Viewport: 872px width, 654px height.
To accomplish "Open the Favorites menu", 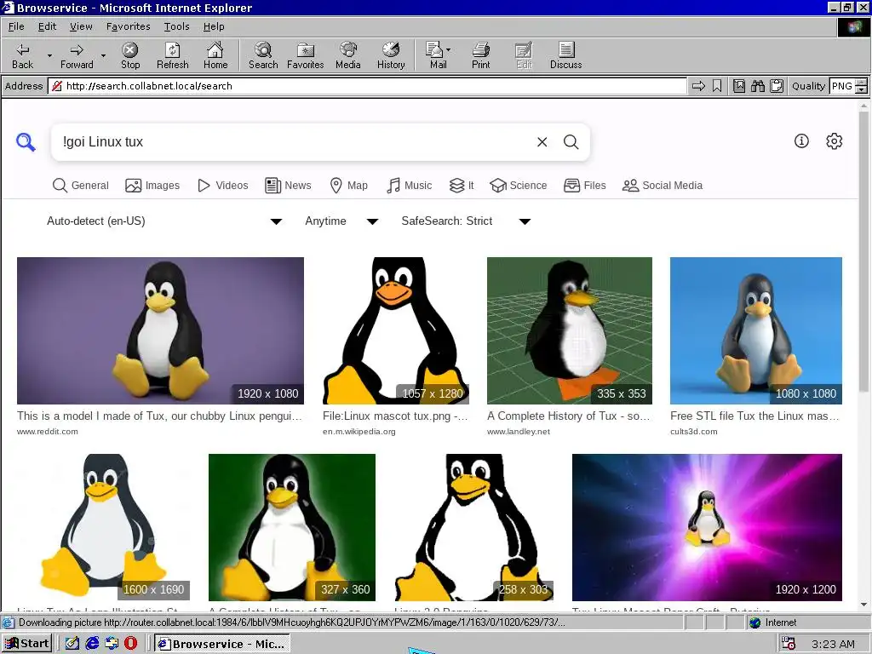I will (128, 26).
